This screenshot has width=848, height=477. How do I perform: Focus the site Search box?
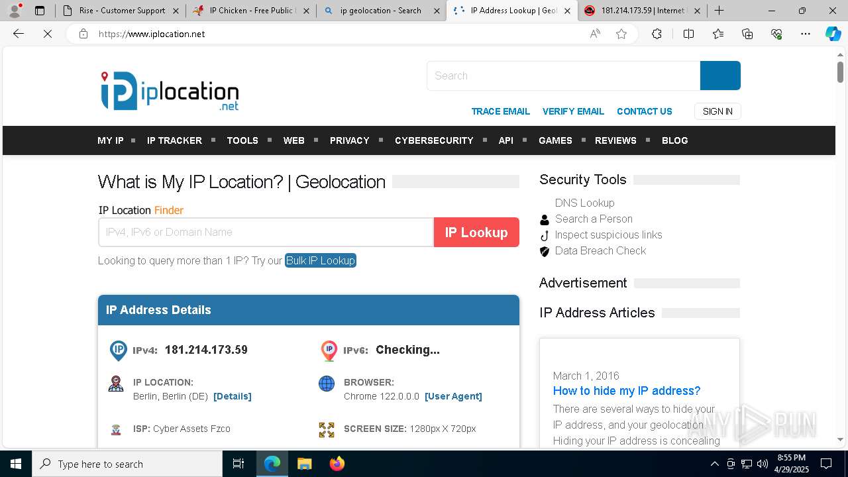coord(564,76)
